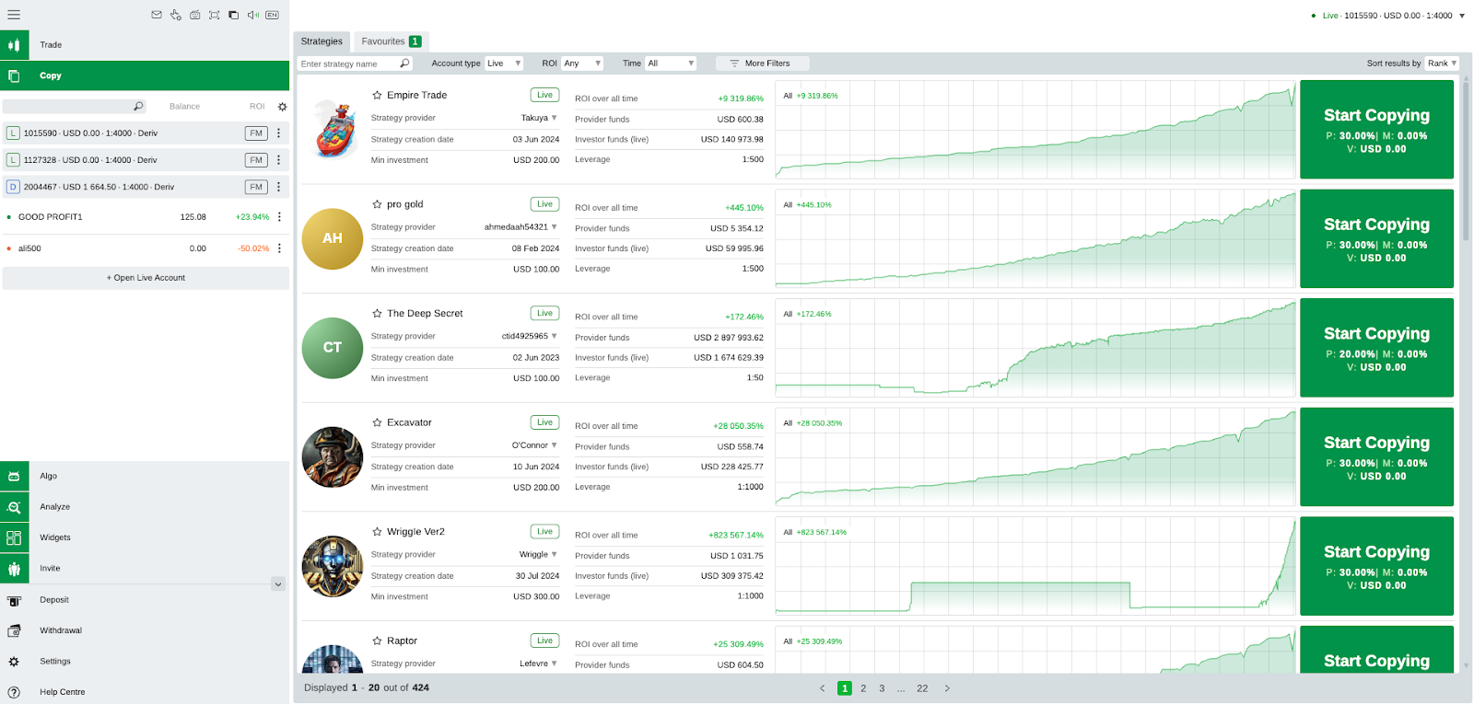Image resolution: width=1474 pixels, height=704 pixels.
Task: Click More Filters button
Action: pyautogui.click(x=763, y=63)
